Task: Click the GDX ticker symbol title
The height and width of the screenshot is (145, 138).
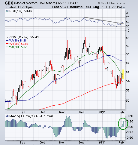Action: pyautogui.click(x=9, y=3)
